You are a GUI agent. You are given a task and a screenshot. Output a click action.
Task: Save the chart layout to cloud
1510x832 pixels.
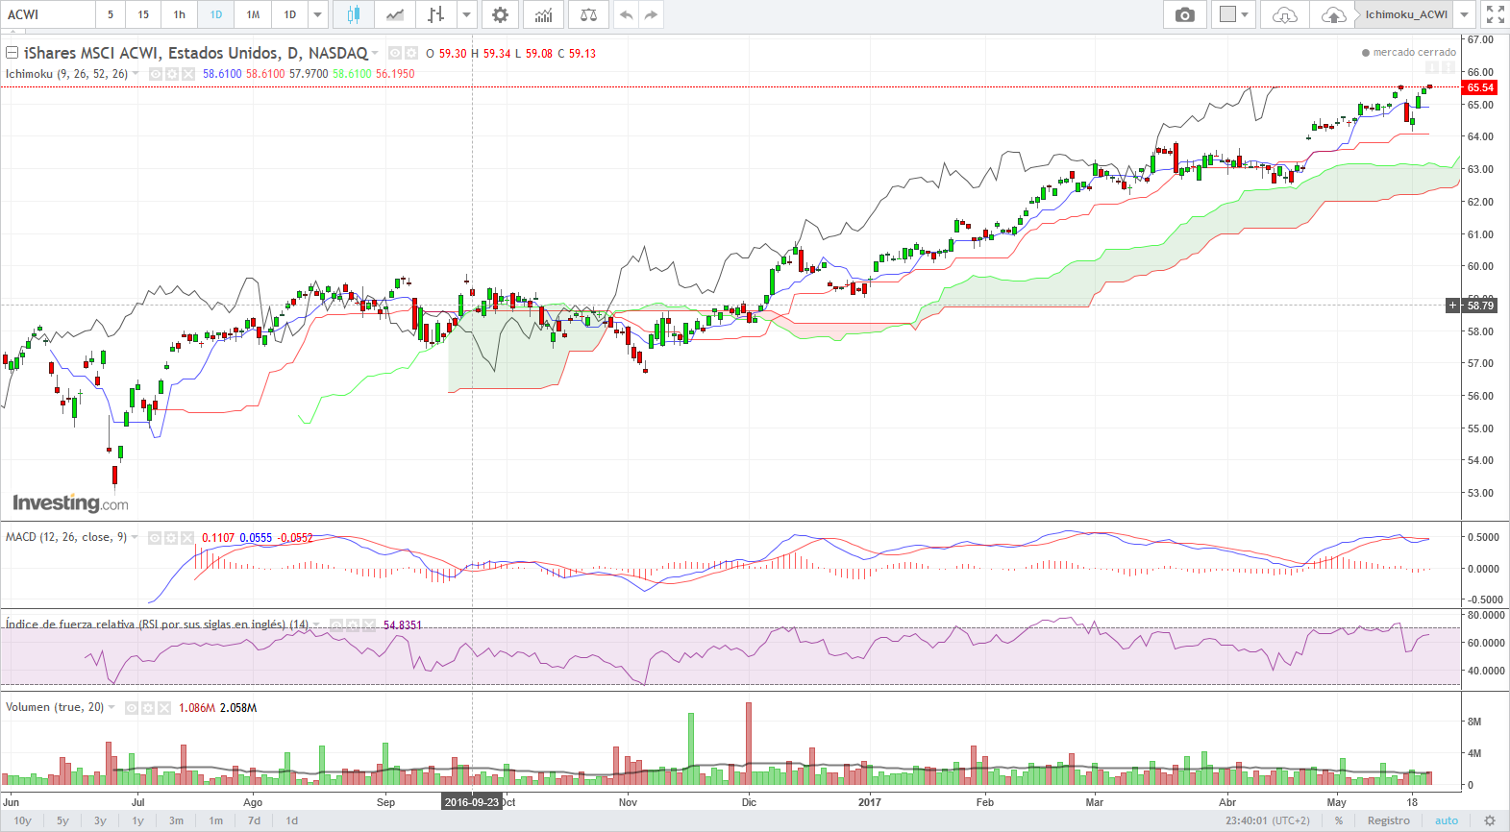pyautogui.click(x=1333, y=14)
